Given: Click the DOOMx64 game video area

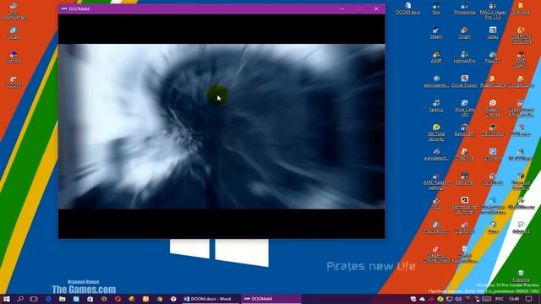Looking at the screenshot, I should point(221,126).
